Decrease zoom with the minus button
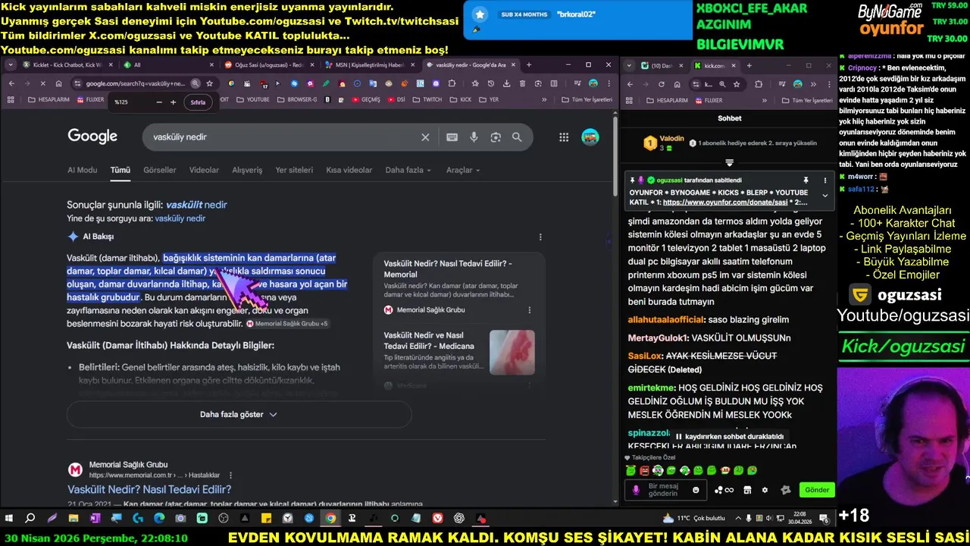The width and height of the screenshot is (970, 546). tap(159, 102)
